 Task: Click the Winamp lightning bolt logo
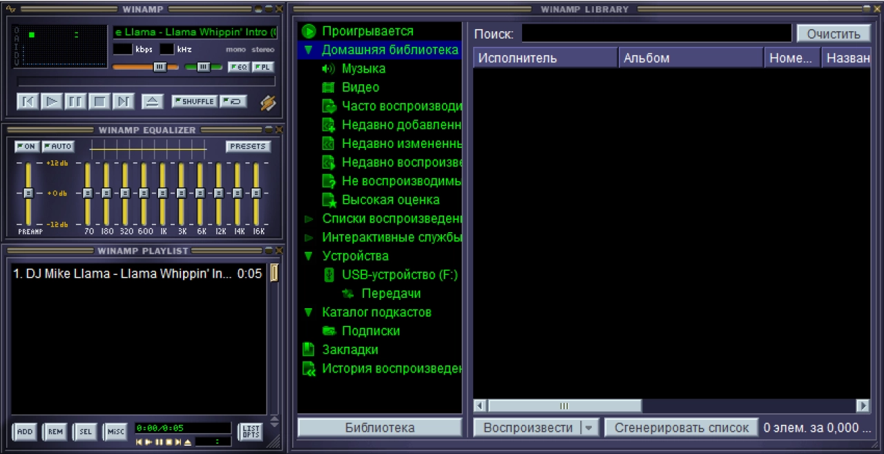[x=268, y=102]
